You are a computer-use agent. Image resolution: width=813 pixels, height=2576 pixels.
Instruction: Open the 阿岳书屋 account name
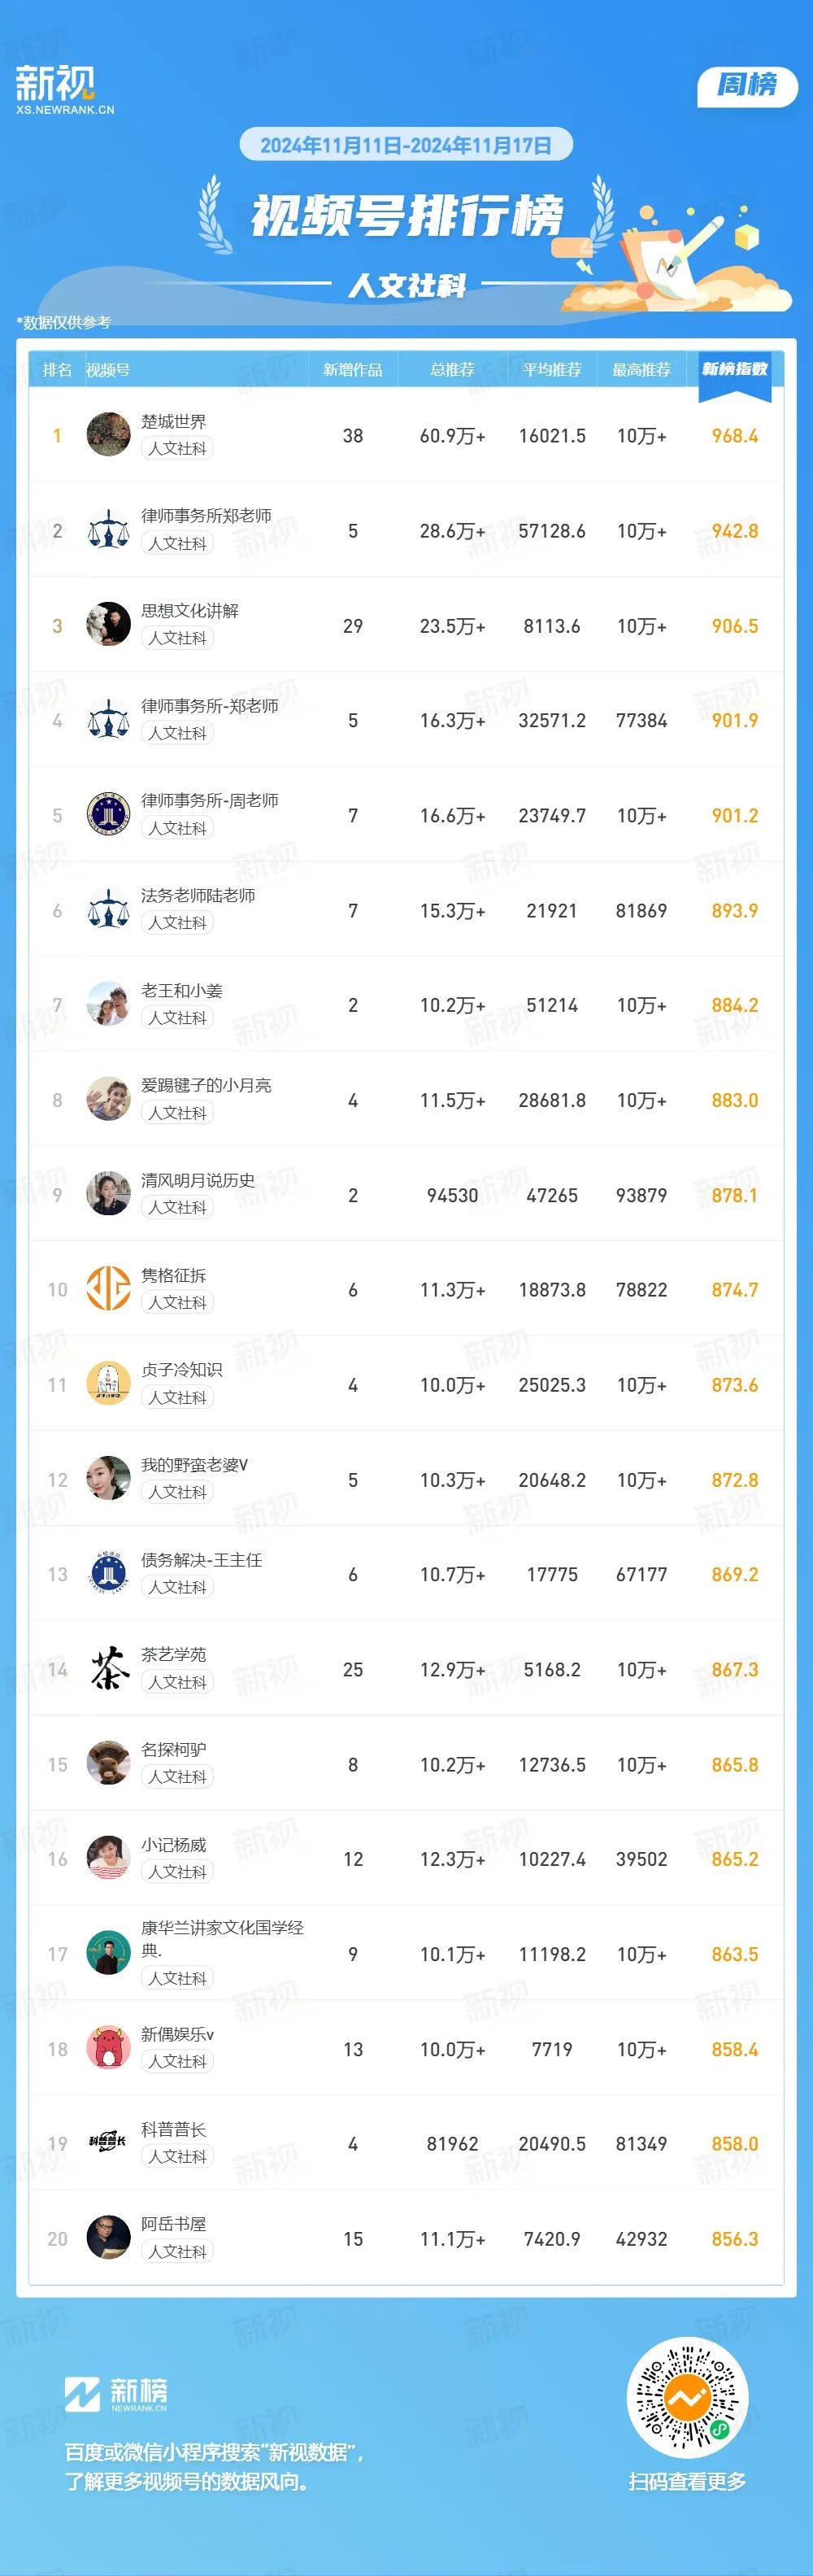tap(174, 2224)
